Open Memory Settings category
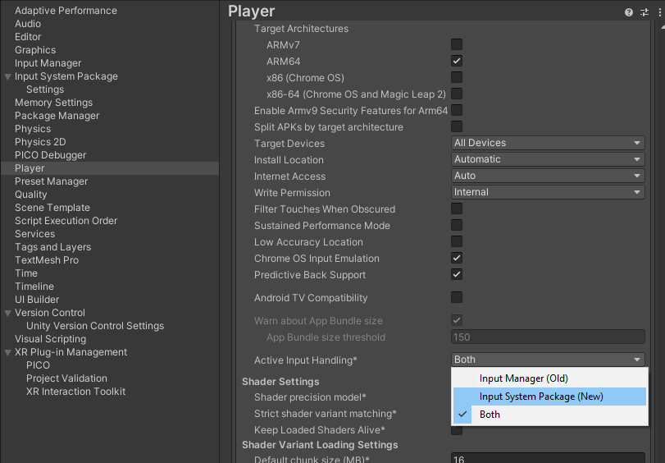The image size is (665, 463). 53,103
